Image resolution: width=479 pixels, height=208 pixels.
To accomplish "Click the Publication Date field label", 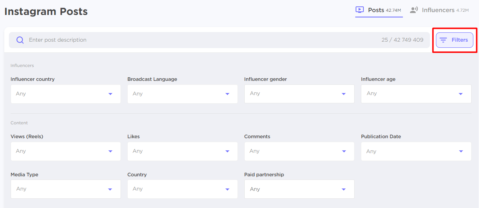I will coord(381,136).
